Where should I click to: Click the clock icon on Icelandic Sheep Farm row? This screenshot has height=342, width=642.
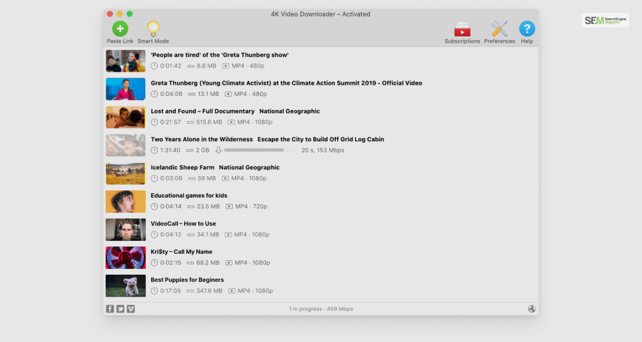(x=154, y=178)
